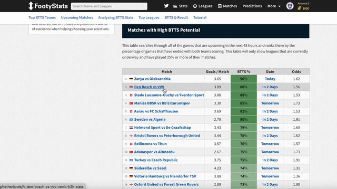Open Bristol Rovers vs Peterborough United
This screenshot has height=189, width=337.
coord(167,136)
